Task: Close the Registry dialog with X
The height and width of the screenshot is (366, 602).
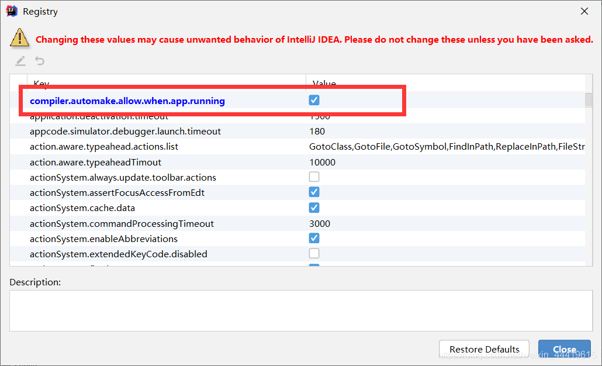Action: pos(584,11)
